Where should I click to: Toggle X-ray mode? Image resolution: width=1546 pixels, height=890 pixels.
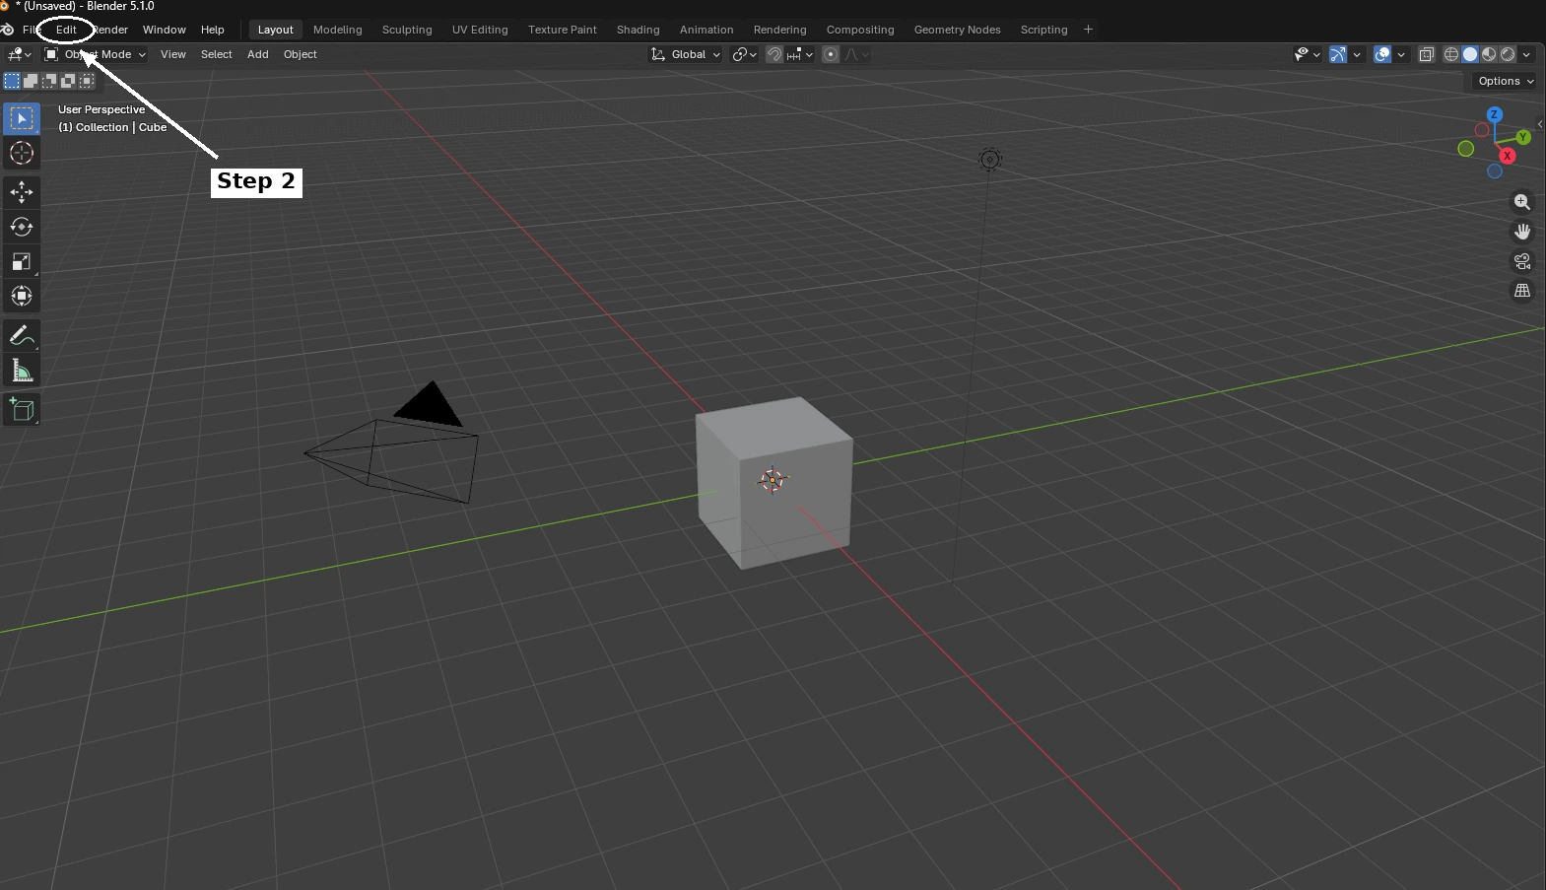tap(1426, 54)
